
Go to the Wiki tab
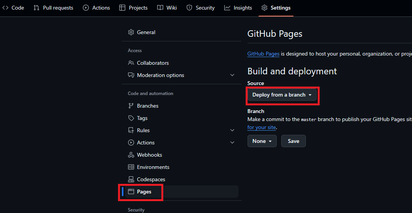(167, 8)
